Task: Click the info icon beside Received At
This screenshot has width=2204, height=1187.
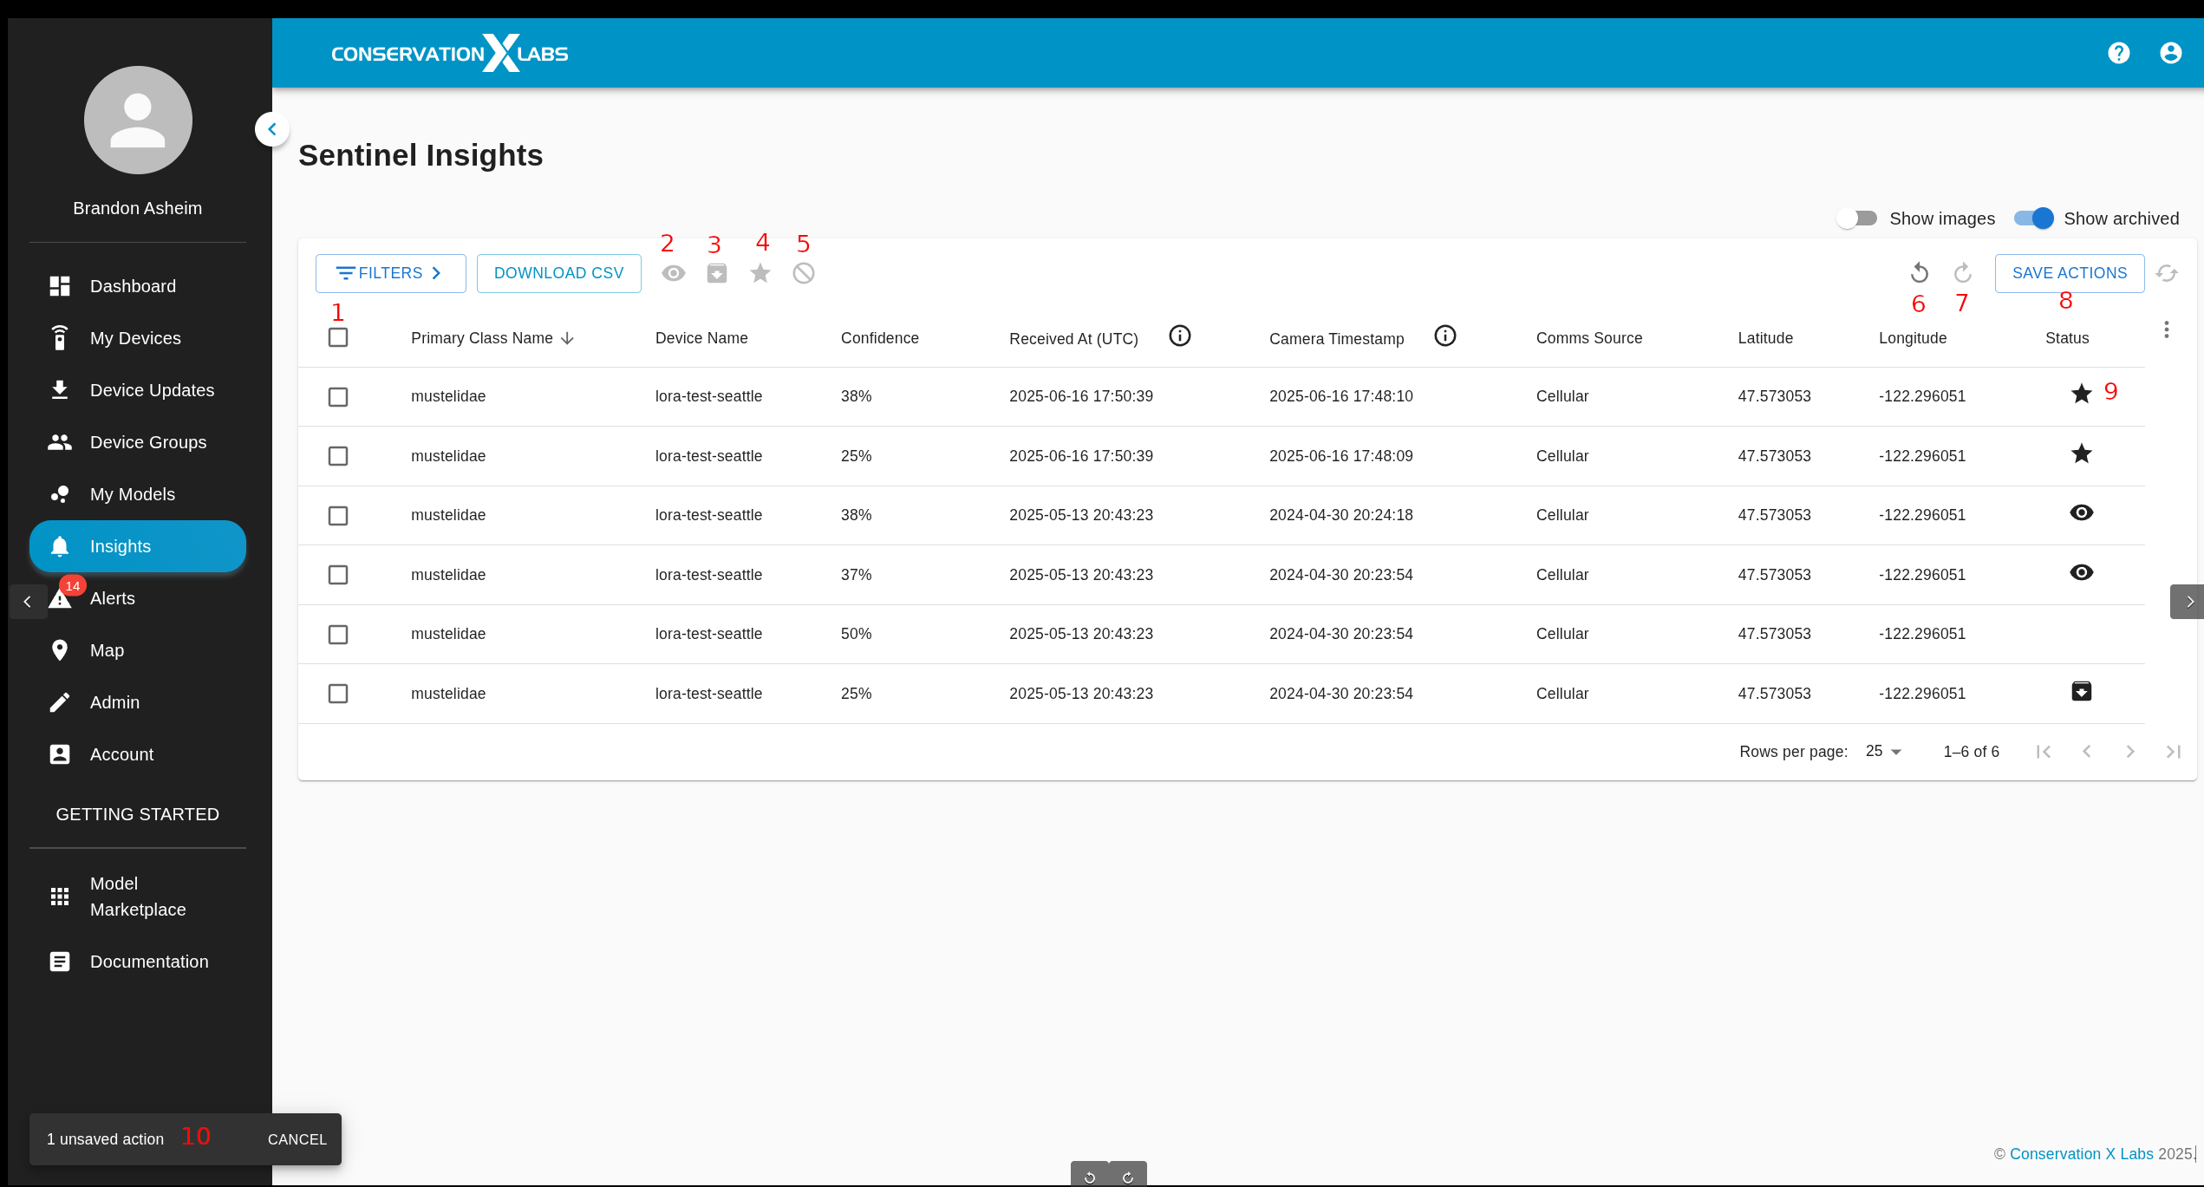Action: click(x=1179, y=336)
